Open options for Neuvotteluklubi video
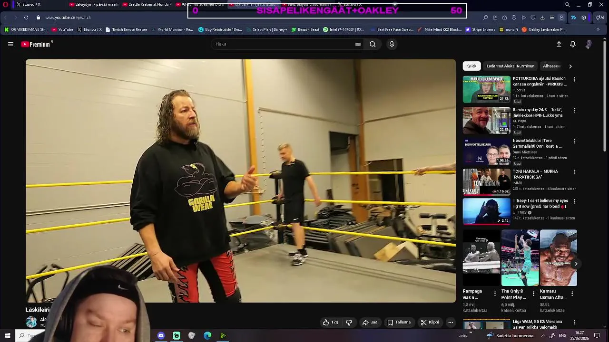Screen dimensions: 609x342 575,141
